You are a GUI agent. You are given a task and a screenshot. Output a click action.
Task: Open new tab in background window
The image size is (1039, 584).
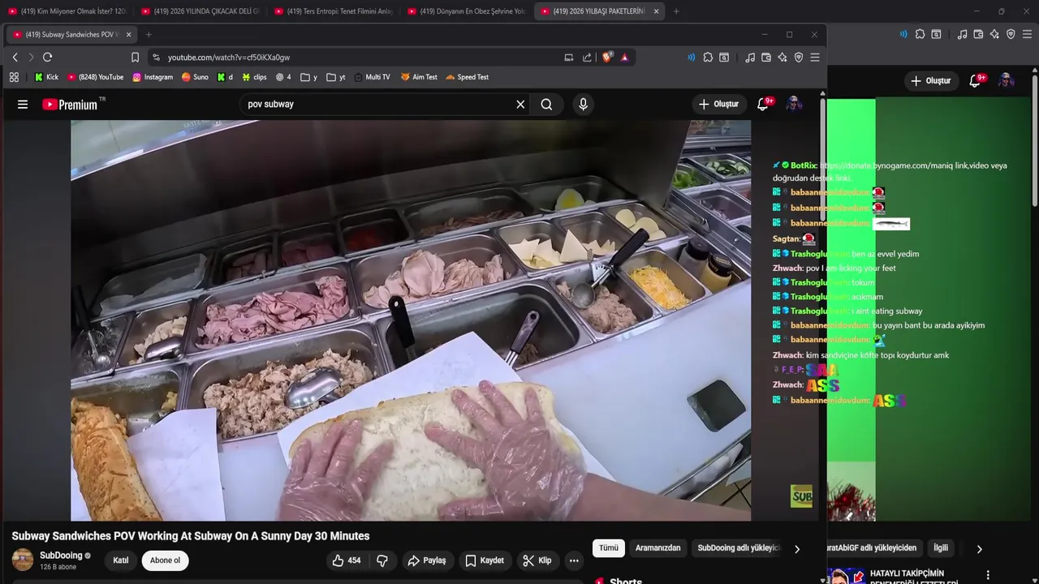[676, 11]
